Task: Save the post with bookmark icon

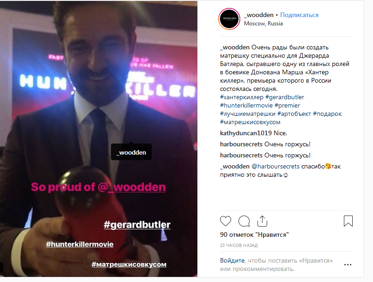Action: (x=348, y=221)
